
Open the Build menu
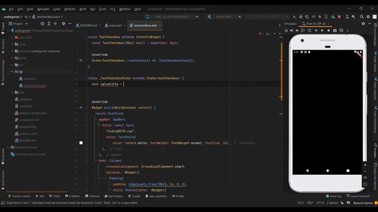tap(83, 9)
